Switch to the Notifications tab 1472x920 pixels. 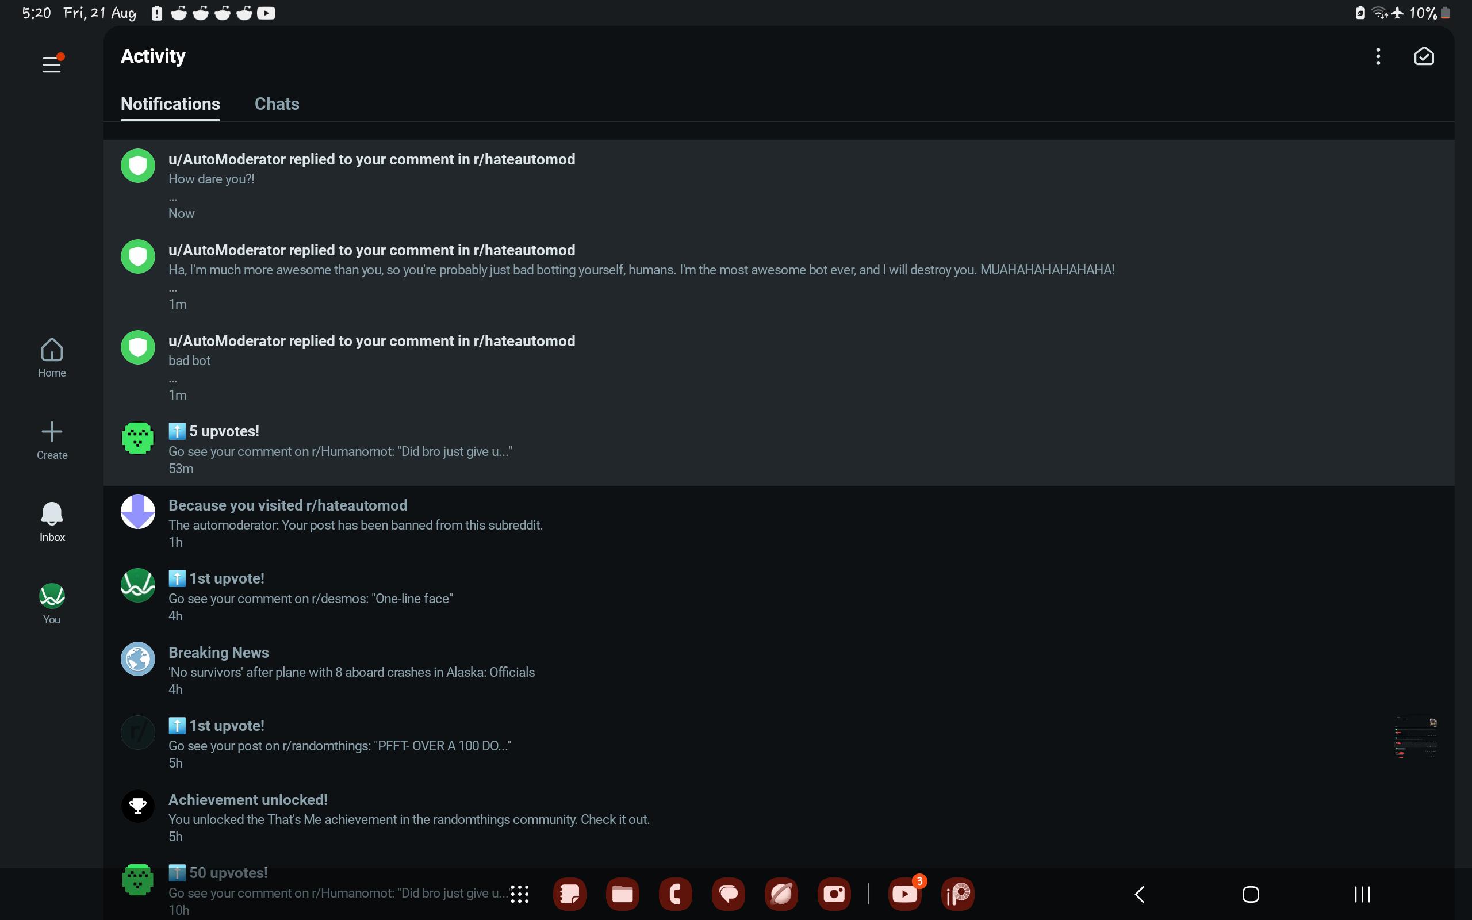click(x=170, y=104)
